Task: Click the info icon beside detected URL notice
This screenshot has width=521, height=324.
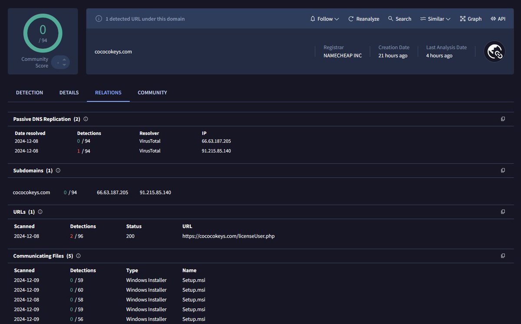Action: pyautogui.click(x=99, y=19)
